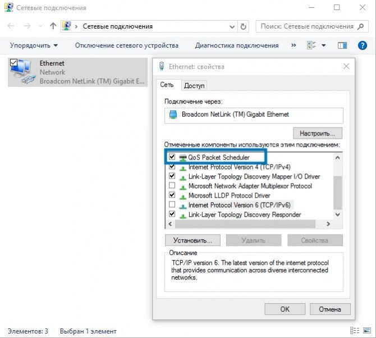
Task: Select Internet Protocol Version 4 (TCP/IPv4)
Action: (239, 167)
